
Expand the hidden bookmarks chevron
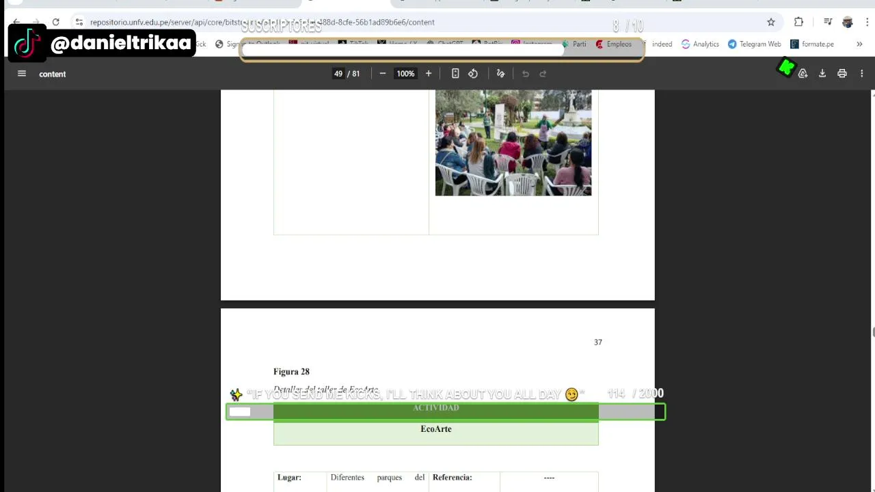[x=859, y=44]
